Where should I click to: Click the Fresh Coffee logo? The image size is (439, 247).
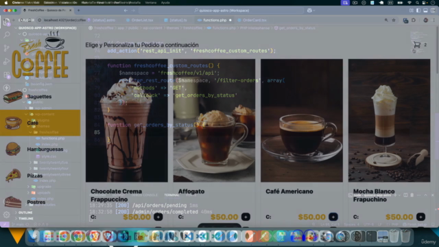[x=40, y=55]
